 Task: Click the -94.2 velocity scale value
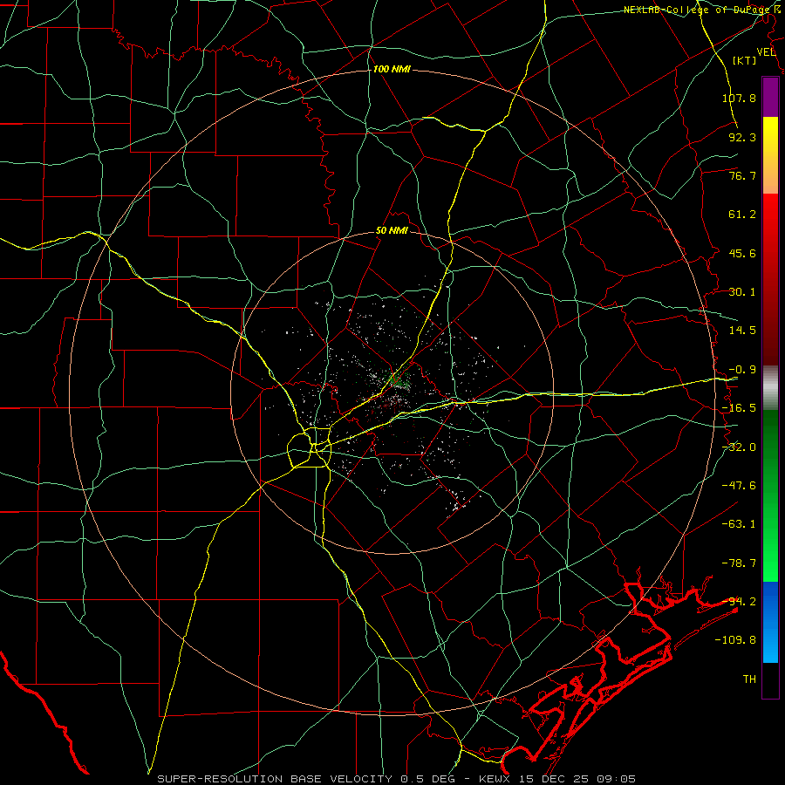pyautogui.click(x=739, y=602)
